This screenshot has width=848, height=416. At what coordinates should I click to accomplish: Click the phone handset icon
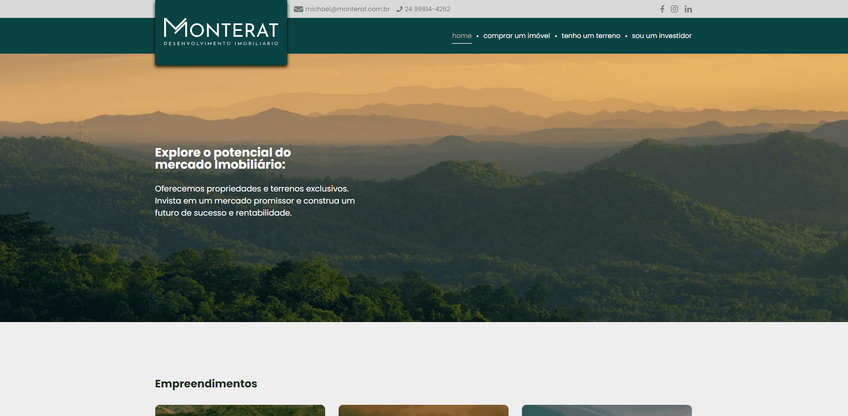399,9
